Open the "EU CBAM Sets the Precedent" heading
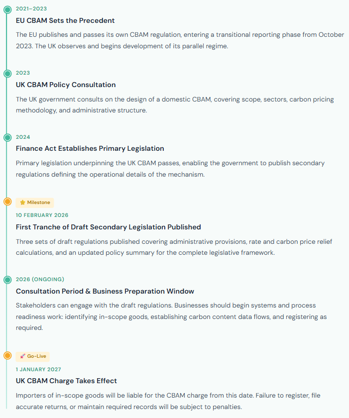 pyautogui.click(x=65, y=20)
